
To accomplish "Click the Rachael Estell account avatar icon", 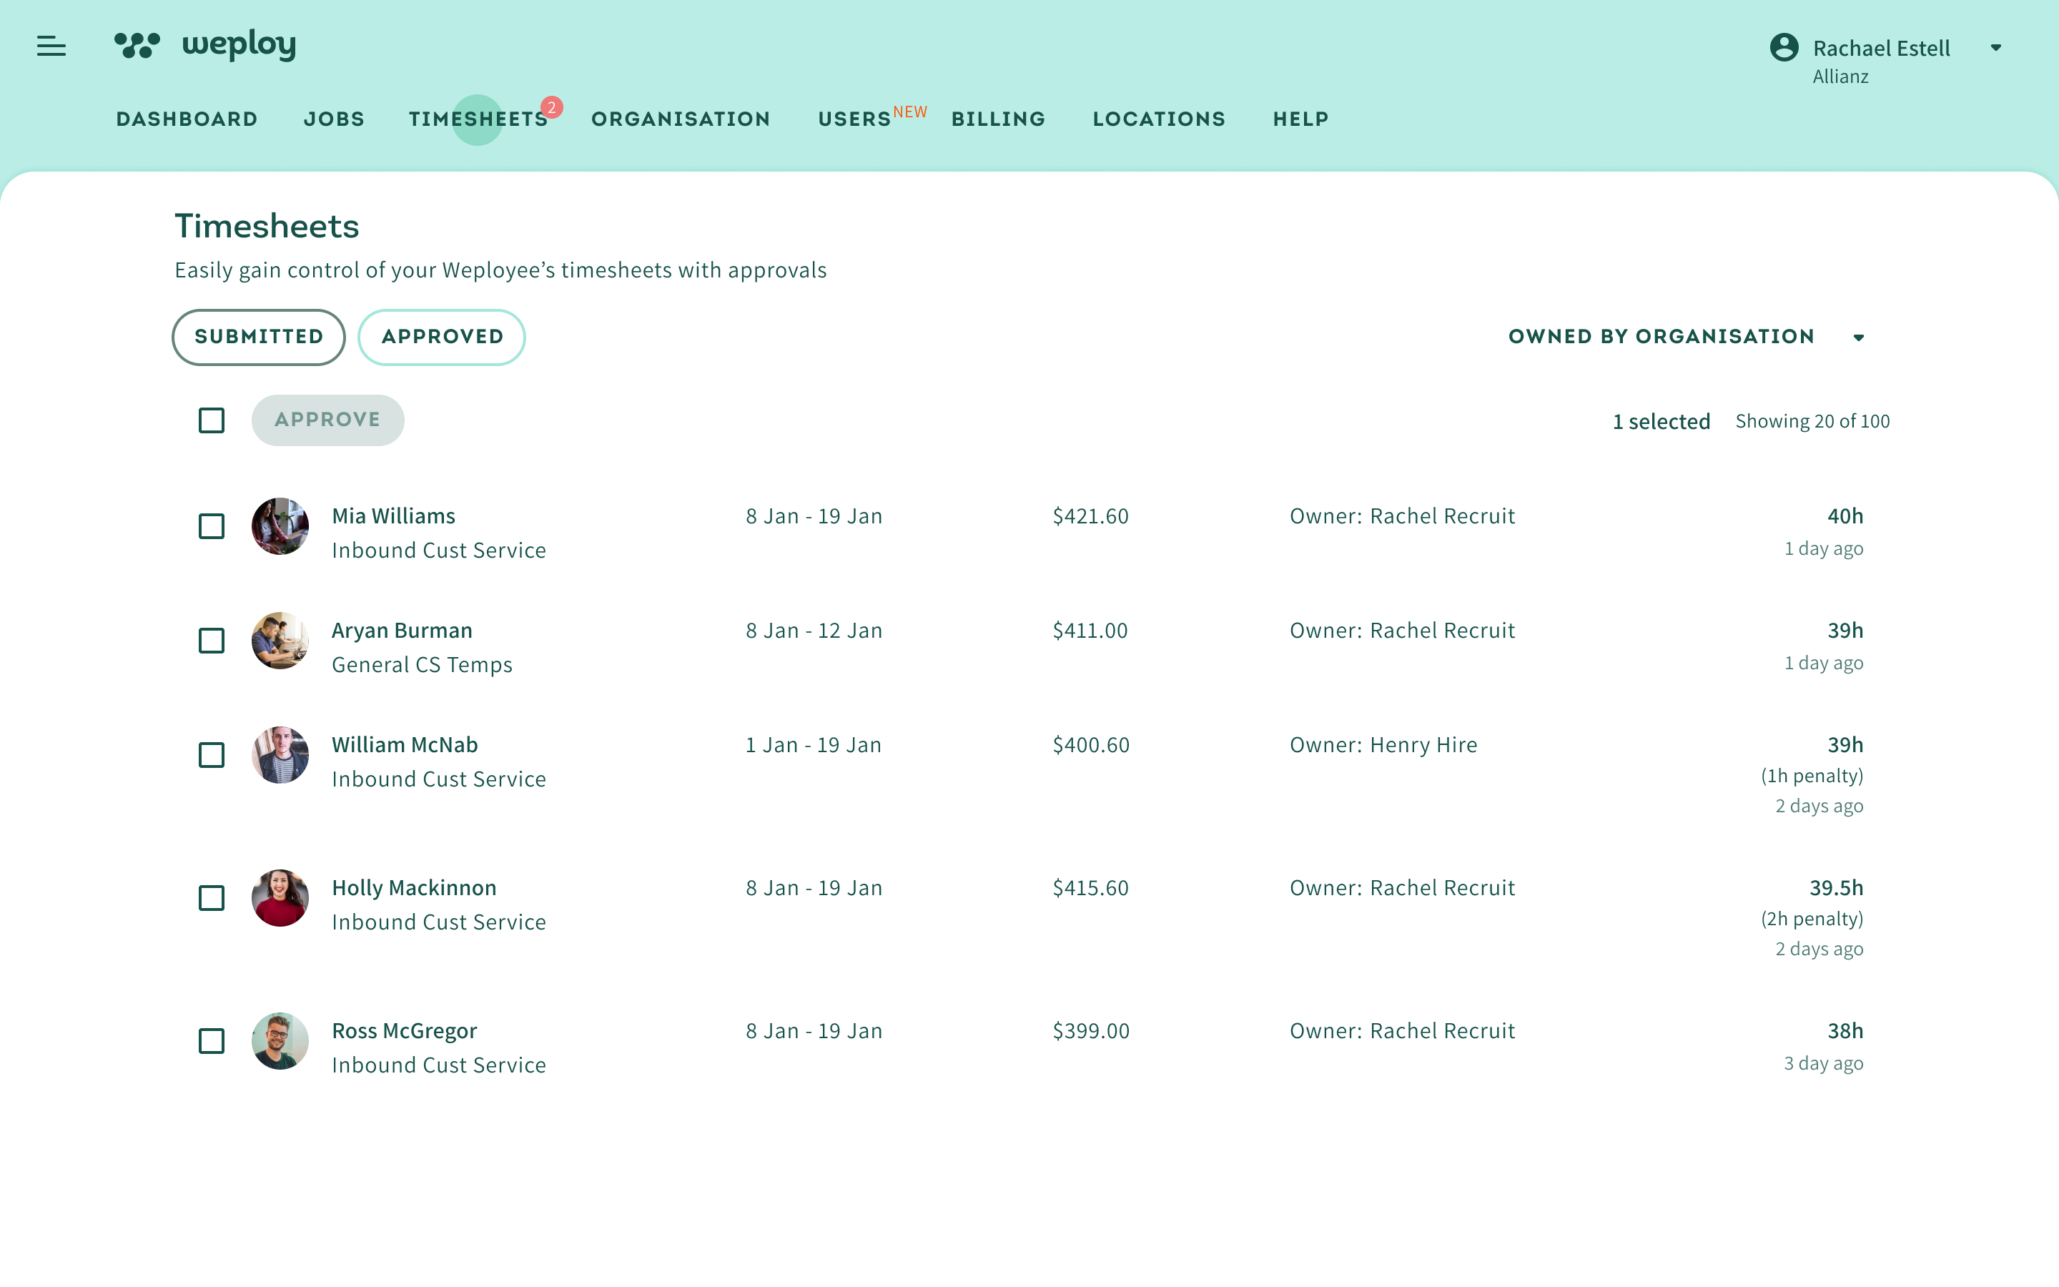I will [1783, 48].
